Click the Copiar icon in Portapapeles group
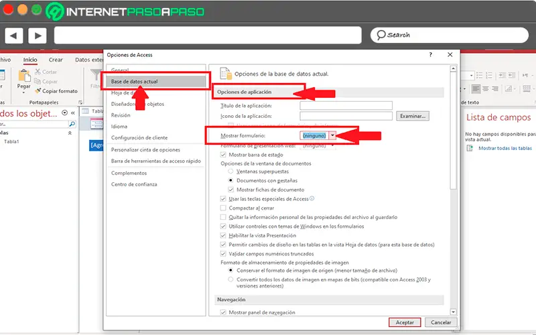Image resolution: width=536 pixels, height=335 pixels. (38, 81)
